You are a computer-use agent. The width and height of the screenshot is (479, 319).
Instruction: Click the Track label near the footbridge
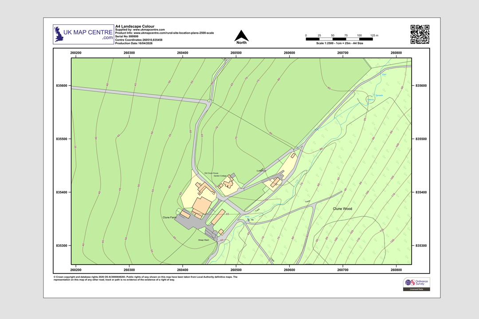(258, 210)
